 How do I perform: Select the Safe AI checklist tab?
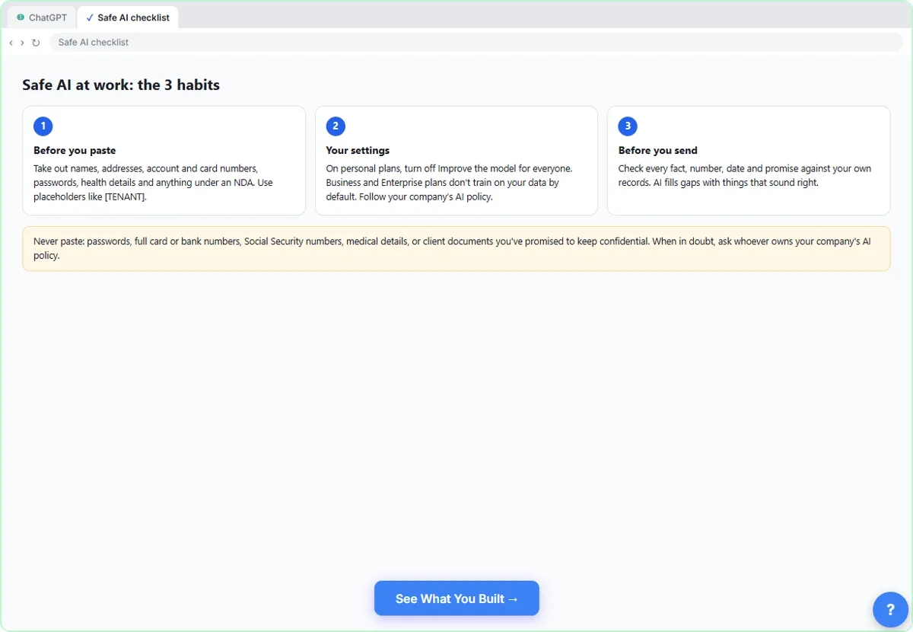click(x=128, y=18)
